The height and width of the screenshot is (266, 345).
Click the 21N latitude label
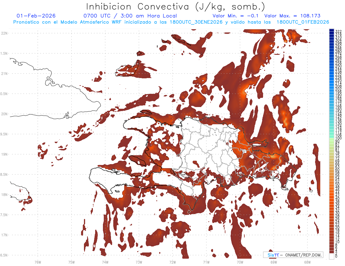click(4, 74)
